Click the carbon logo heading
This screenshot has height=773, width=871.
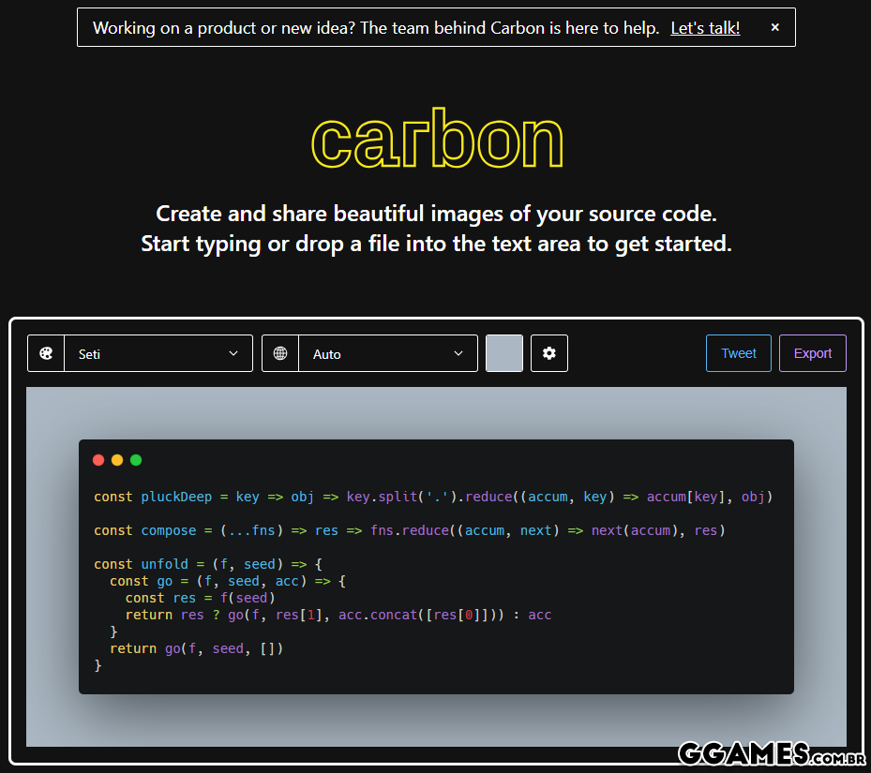point(437,141)
